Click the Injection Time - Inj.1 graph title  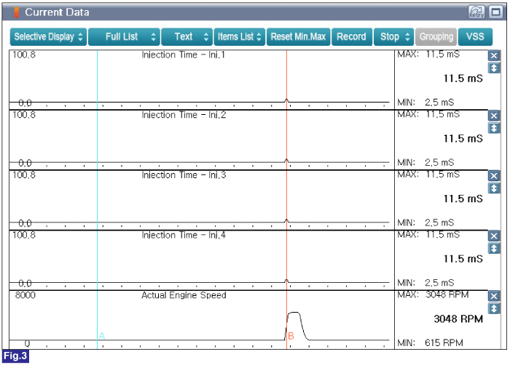pyautogui.click(x=184, y=55)
